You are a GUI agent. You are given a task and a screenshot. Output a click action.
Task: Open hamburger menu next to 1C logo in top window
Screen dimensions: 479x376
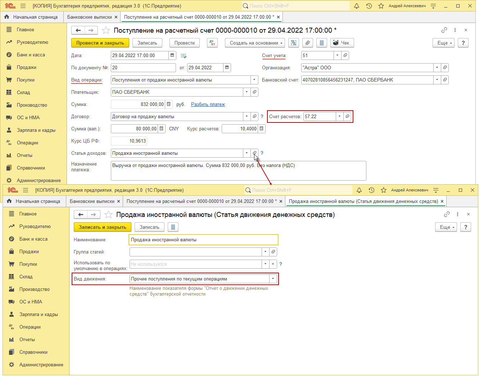coord(23,6)
